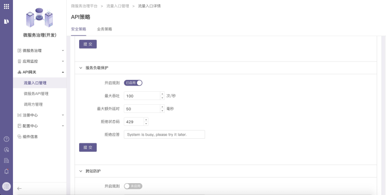Enable the 跨站防护 开启规则 switch

[x=133, y=186]
